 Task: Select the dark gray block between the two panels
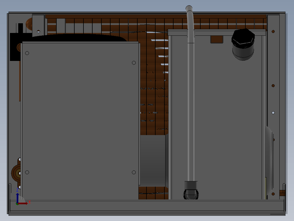(x=154, y=161)
